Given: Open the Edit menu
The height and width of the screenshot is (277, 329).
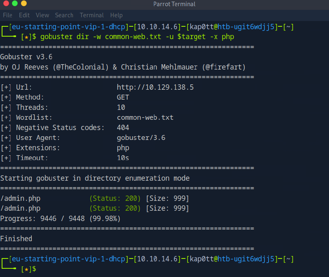Looking at the screenshot, I should (x=24, y=15).
